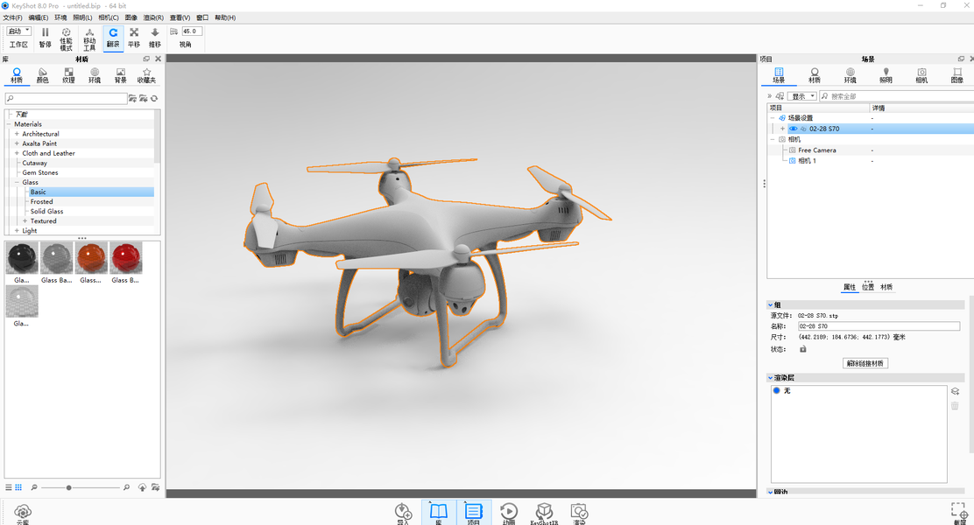Image resolution: width=974 pixels, height=525 pixels.
Task: Switch library to 环境 environments tab
Action: [x=95, y=76]
